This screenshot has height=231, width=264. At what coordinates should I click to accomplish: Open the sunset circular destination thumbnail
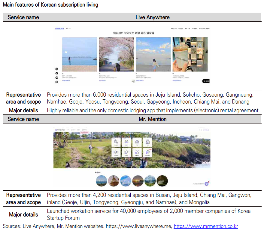[x=138, y=181]
